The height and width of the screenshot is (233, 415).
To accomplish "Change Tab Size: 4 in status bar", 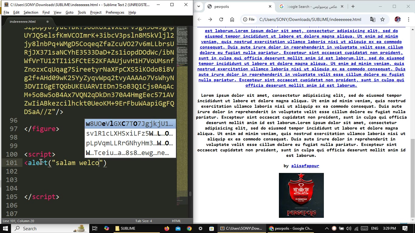I will click(x=144, y=221).
